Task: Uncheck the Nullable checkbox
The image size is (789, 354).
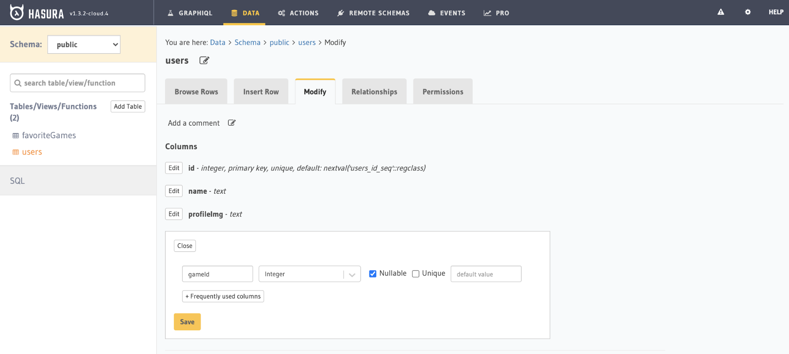Action: point(373,274)
